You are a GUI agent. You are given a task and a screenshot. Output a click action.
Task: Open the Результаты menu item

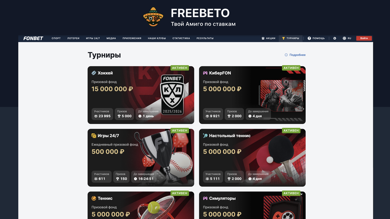pos(205,38)
